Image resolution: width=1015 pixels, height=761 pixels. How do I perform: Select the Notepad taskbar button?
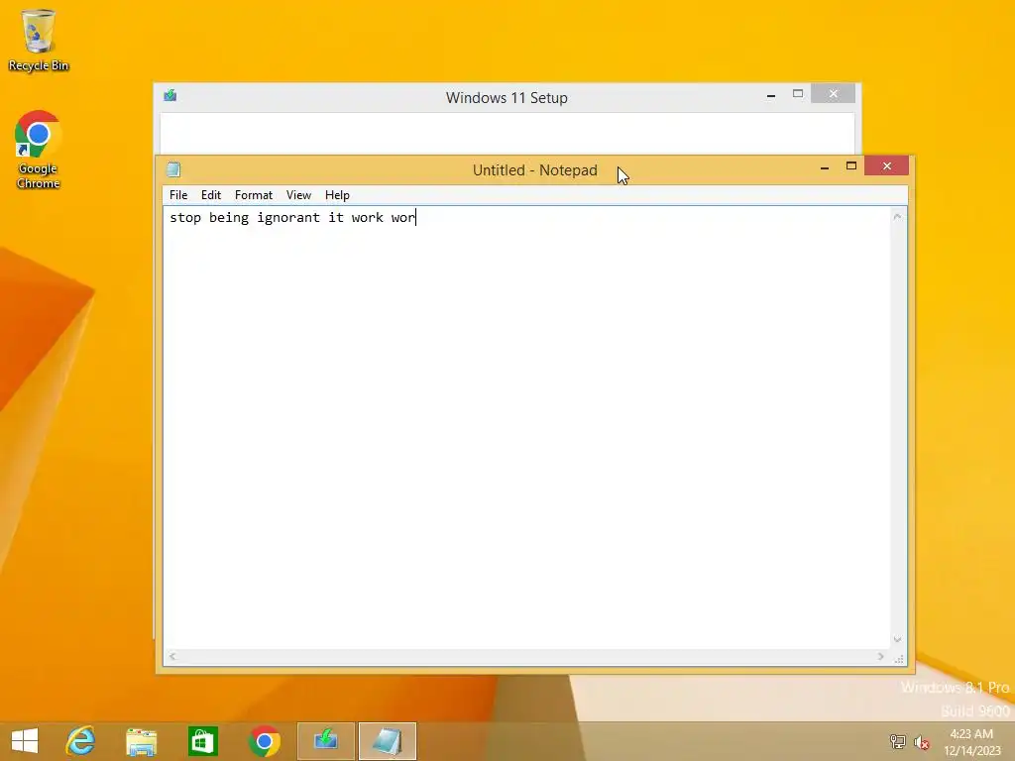point(388,741)
